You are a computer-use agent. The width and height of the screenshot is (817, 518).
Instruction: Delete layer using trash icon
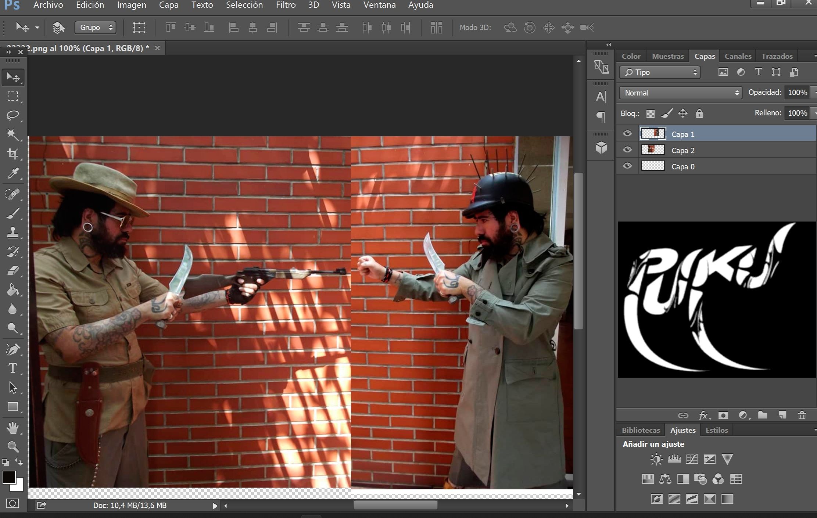coord(802,415)
